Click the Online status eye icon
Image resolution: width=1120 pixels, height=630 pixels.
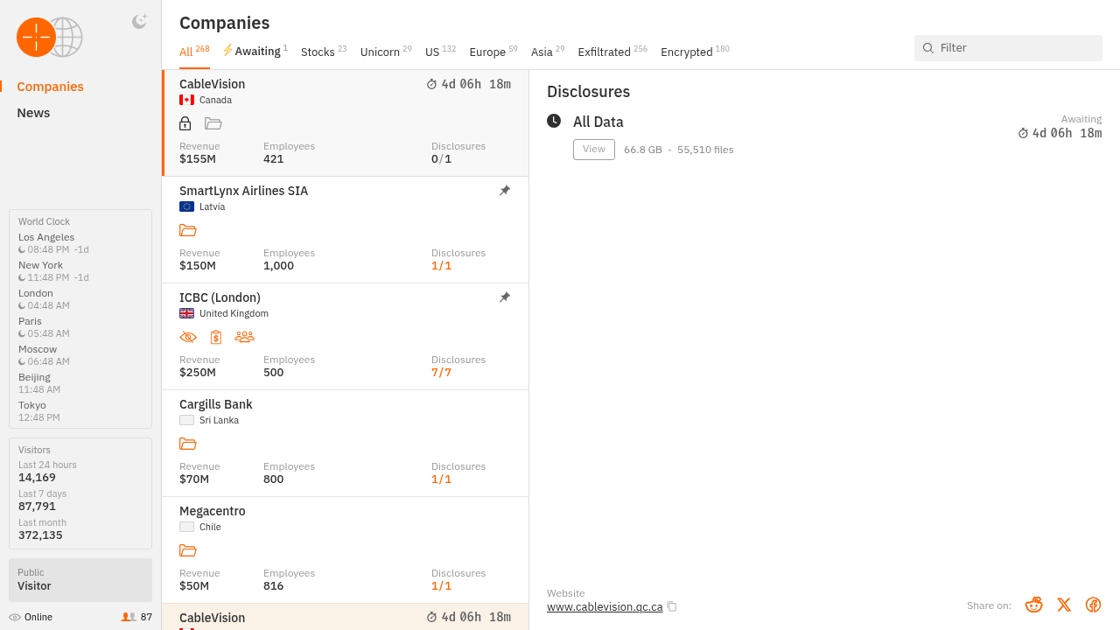point(15,618)
